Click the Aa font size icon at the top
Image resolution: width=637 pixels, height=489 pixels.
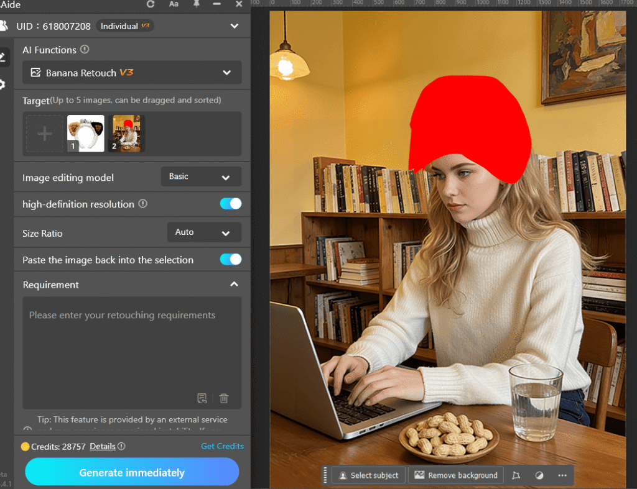tap(173, 4)
